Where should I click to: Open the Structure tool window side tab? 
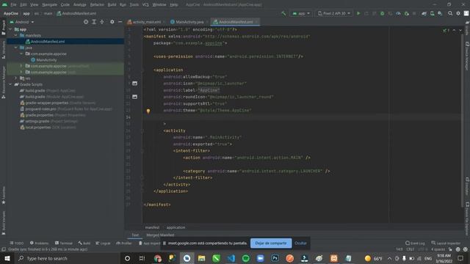pyautogui.click(x=3, y=50)
